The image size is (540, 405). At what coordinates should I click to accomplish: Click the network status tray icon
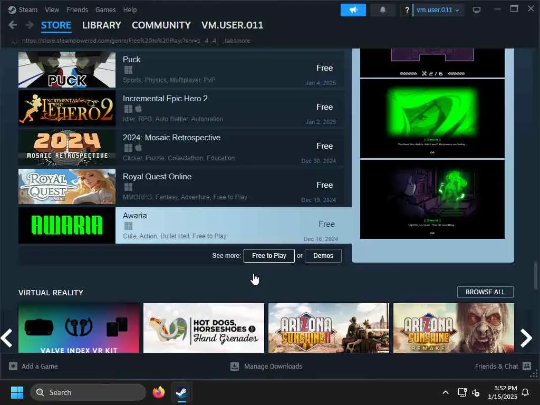click(462, 392)
